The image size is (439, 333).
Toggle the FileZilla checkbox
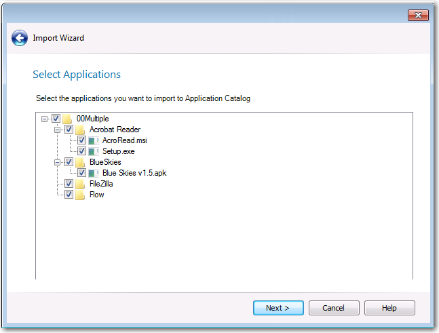pos(69,184)
